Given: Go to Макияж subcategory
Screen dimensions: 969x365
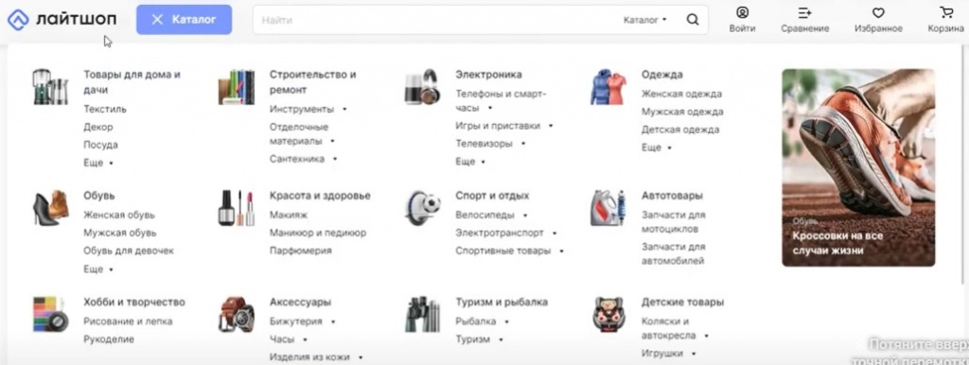Looking at the screenshot, I should click(289, 215).
